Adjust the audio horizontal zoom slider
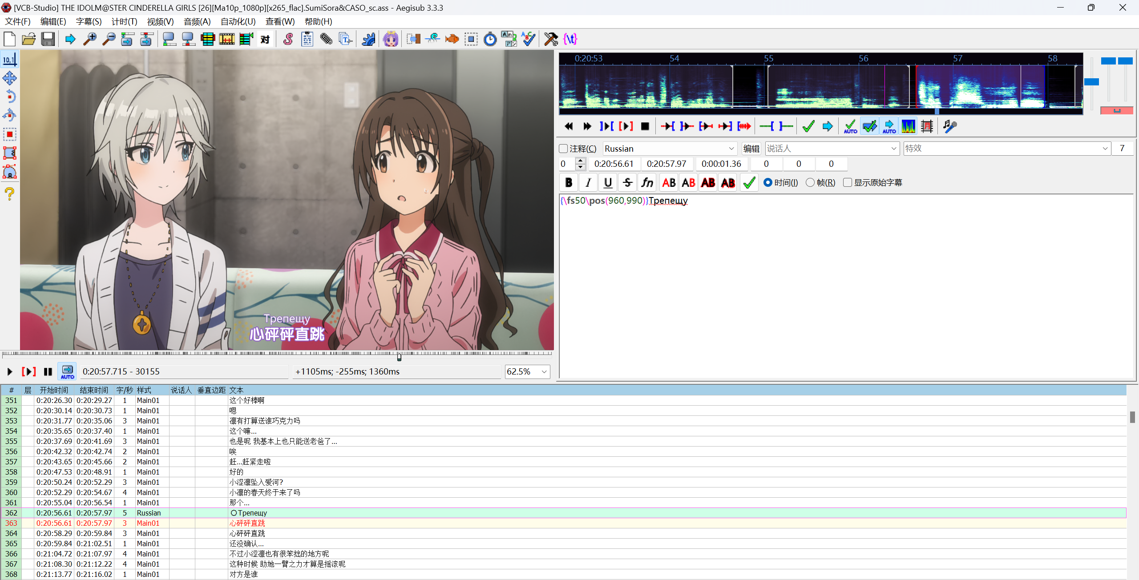 coord(1091,82)
